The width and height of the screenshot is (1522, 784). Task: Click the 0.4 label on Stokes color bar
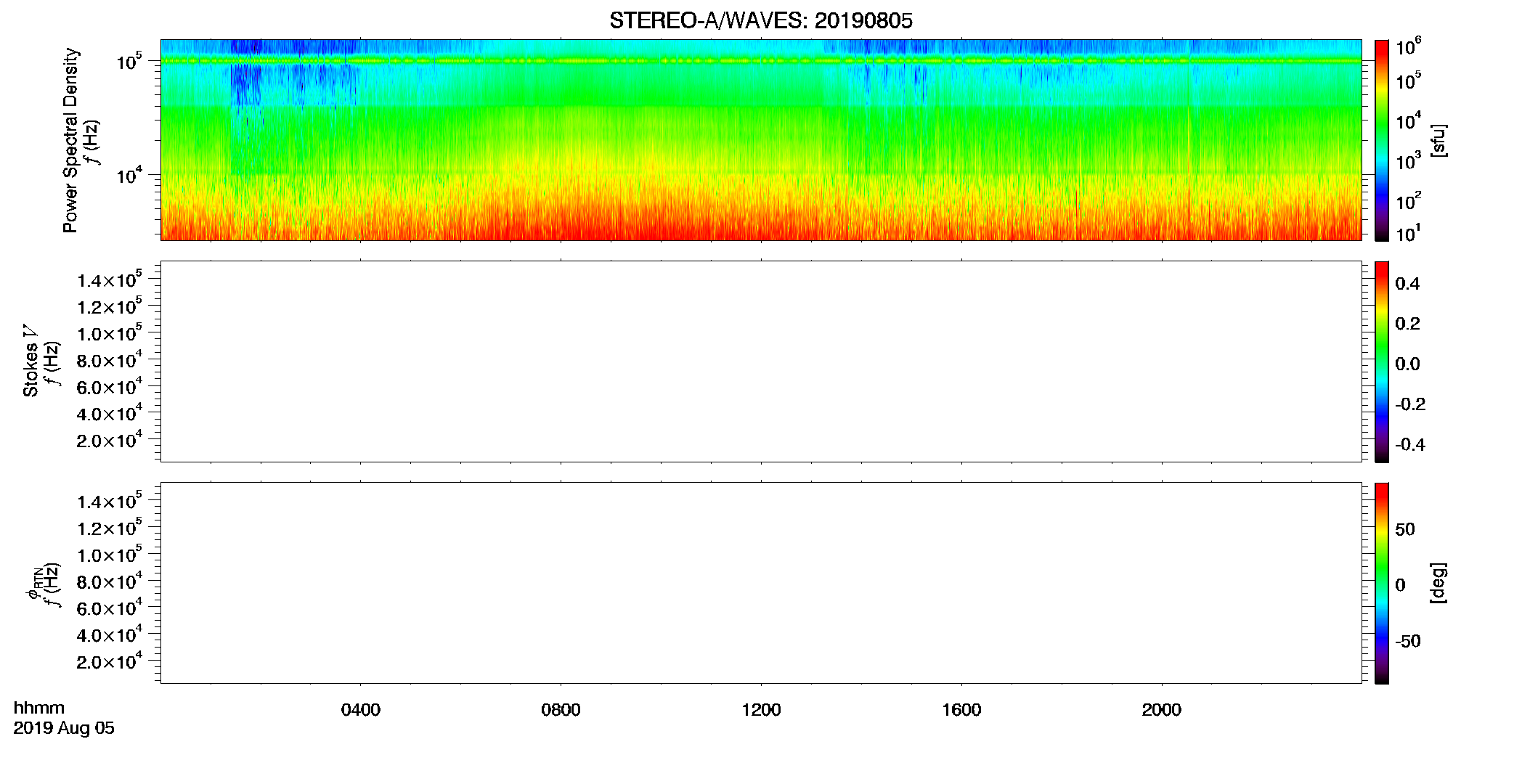tap(1407, 284)
